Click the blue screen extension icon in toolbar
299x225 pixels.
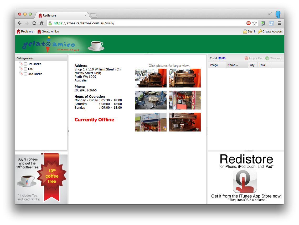271,23
